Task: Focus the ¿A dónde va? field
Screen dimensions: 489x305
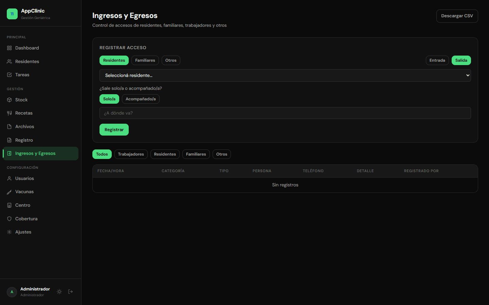Action: pos(285,113)
